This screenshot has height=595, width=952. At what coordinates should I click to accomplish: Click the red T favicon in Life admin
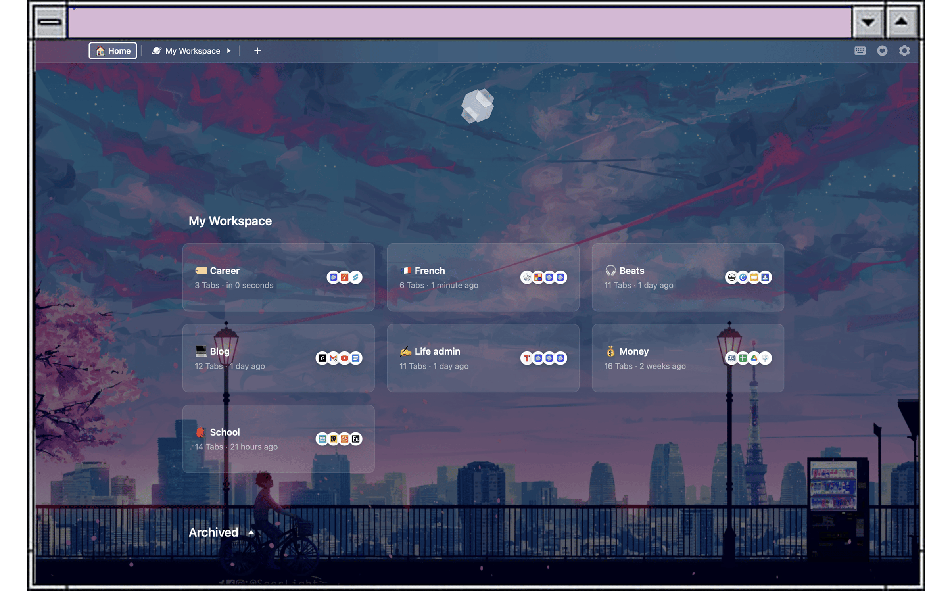click(527, 358)
